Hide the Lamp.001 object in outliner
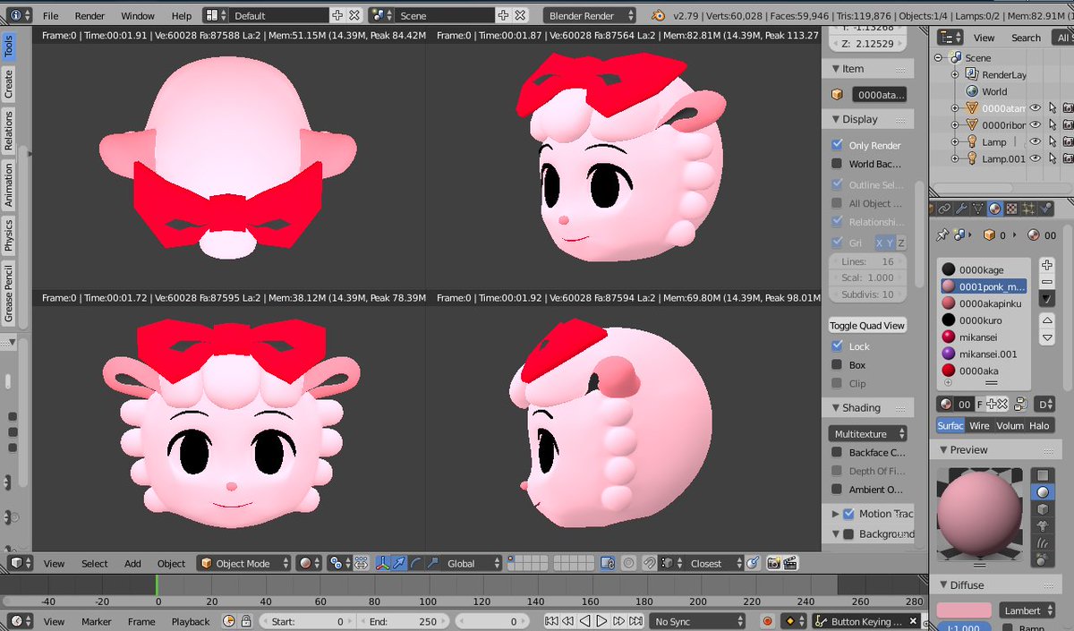The image size is (1074, 631). tap(1036, 158)
